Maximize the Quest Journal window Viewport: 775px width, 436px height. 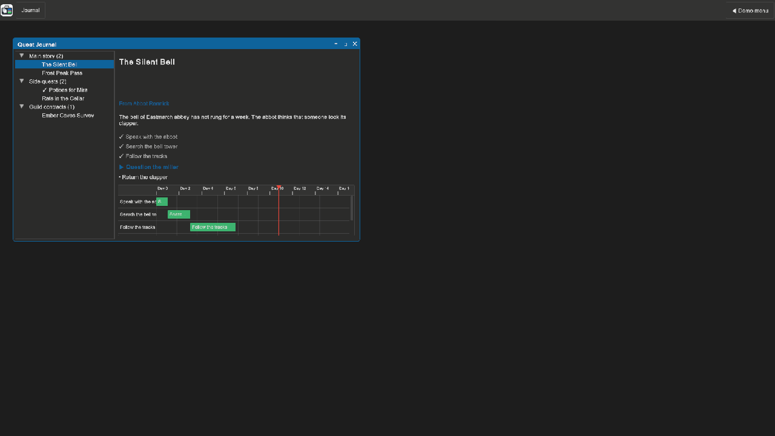click(x=346, y=44)
